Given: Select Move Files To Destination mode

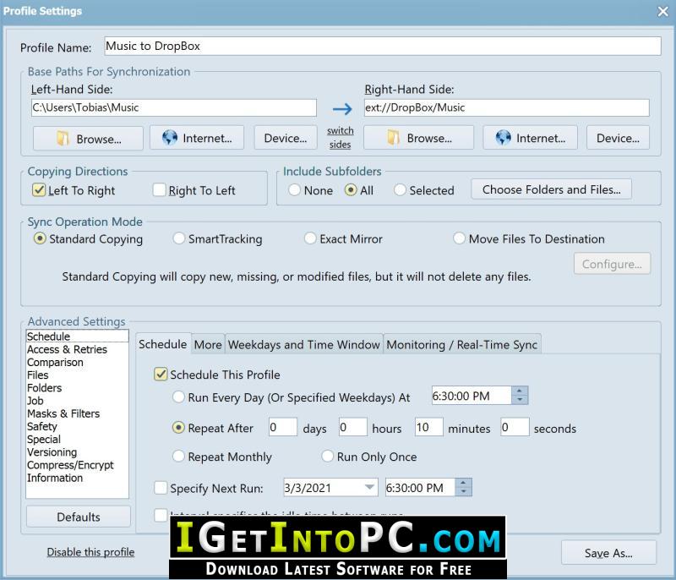Looking at the screenshot, I should click(x=459, y=238).
